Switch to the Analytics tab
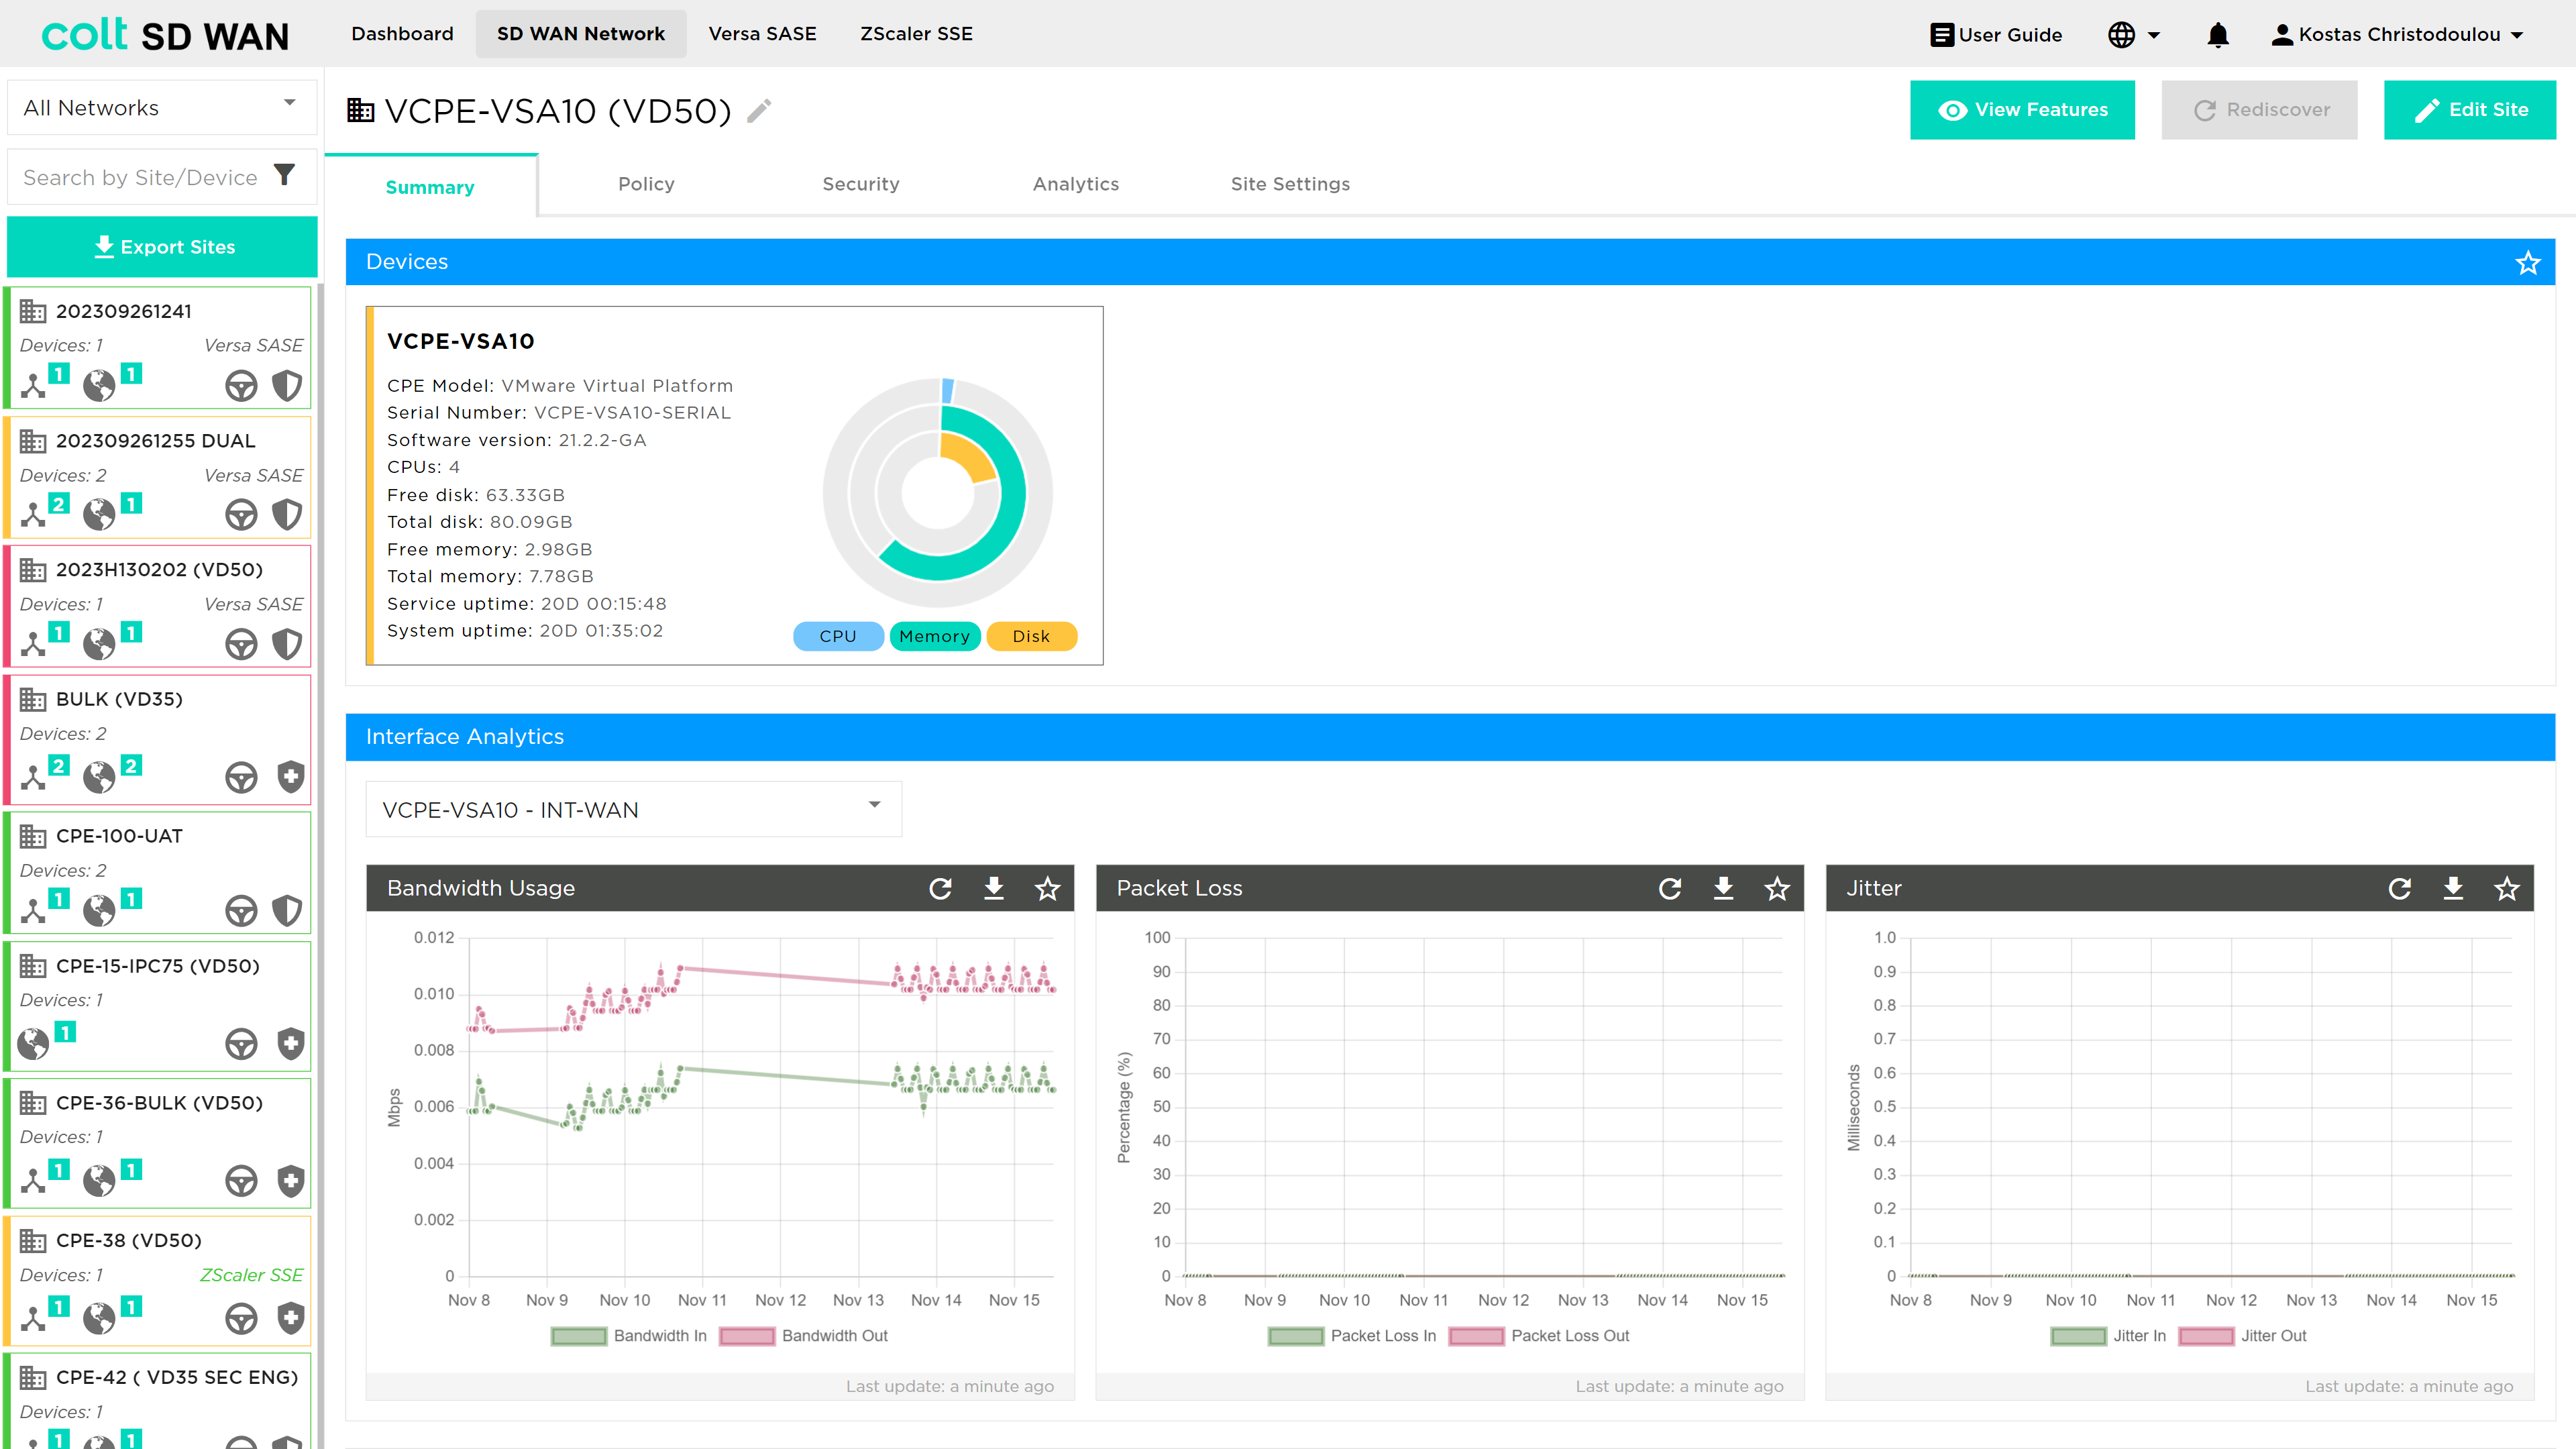Viewport: 2576px width, 1449px height. 1076,184
